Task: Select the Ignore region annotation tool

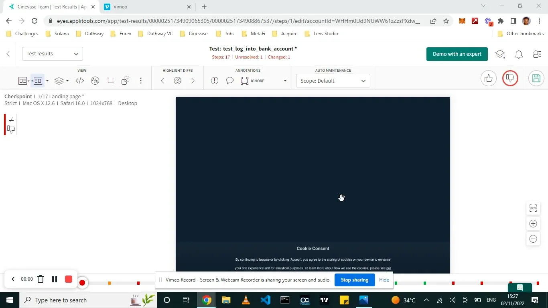Action: [x=252, y=81]
